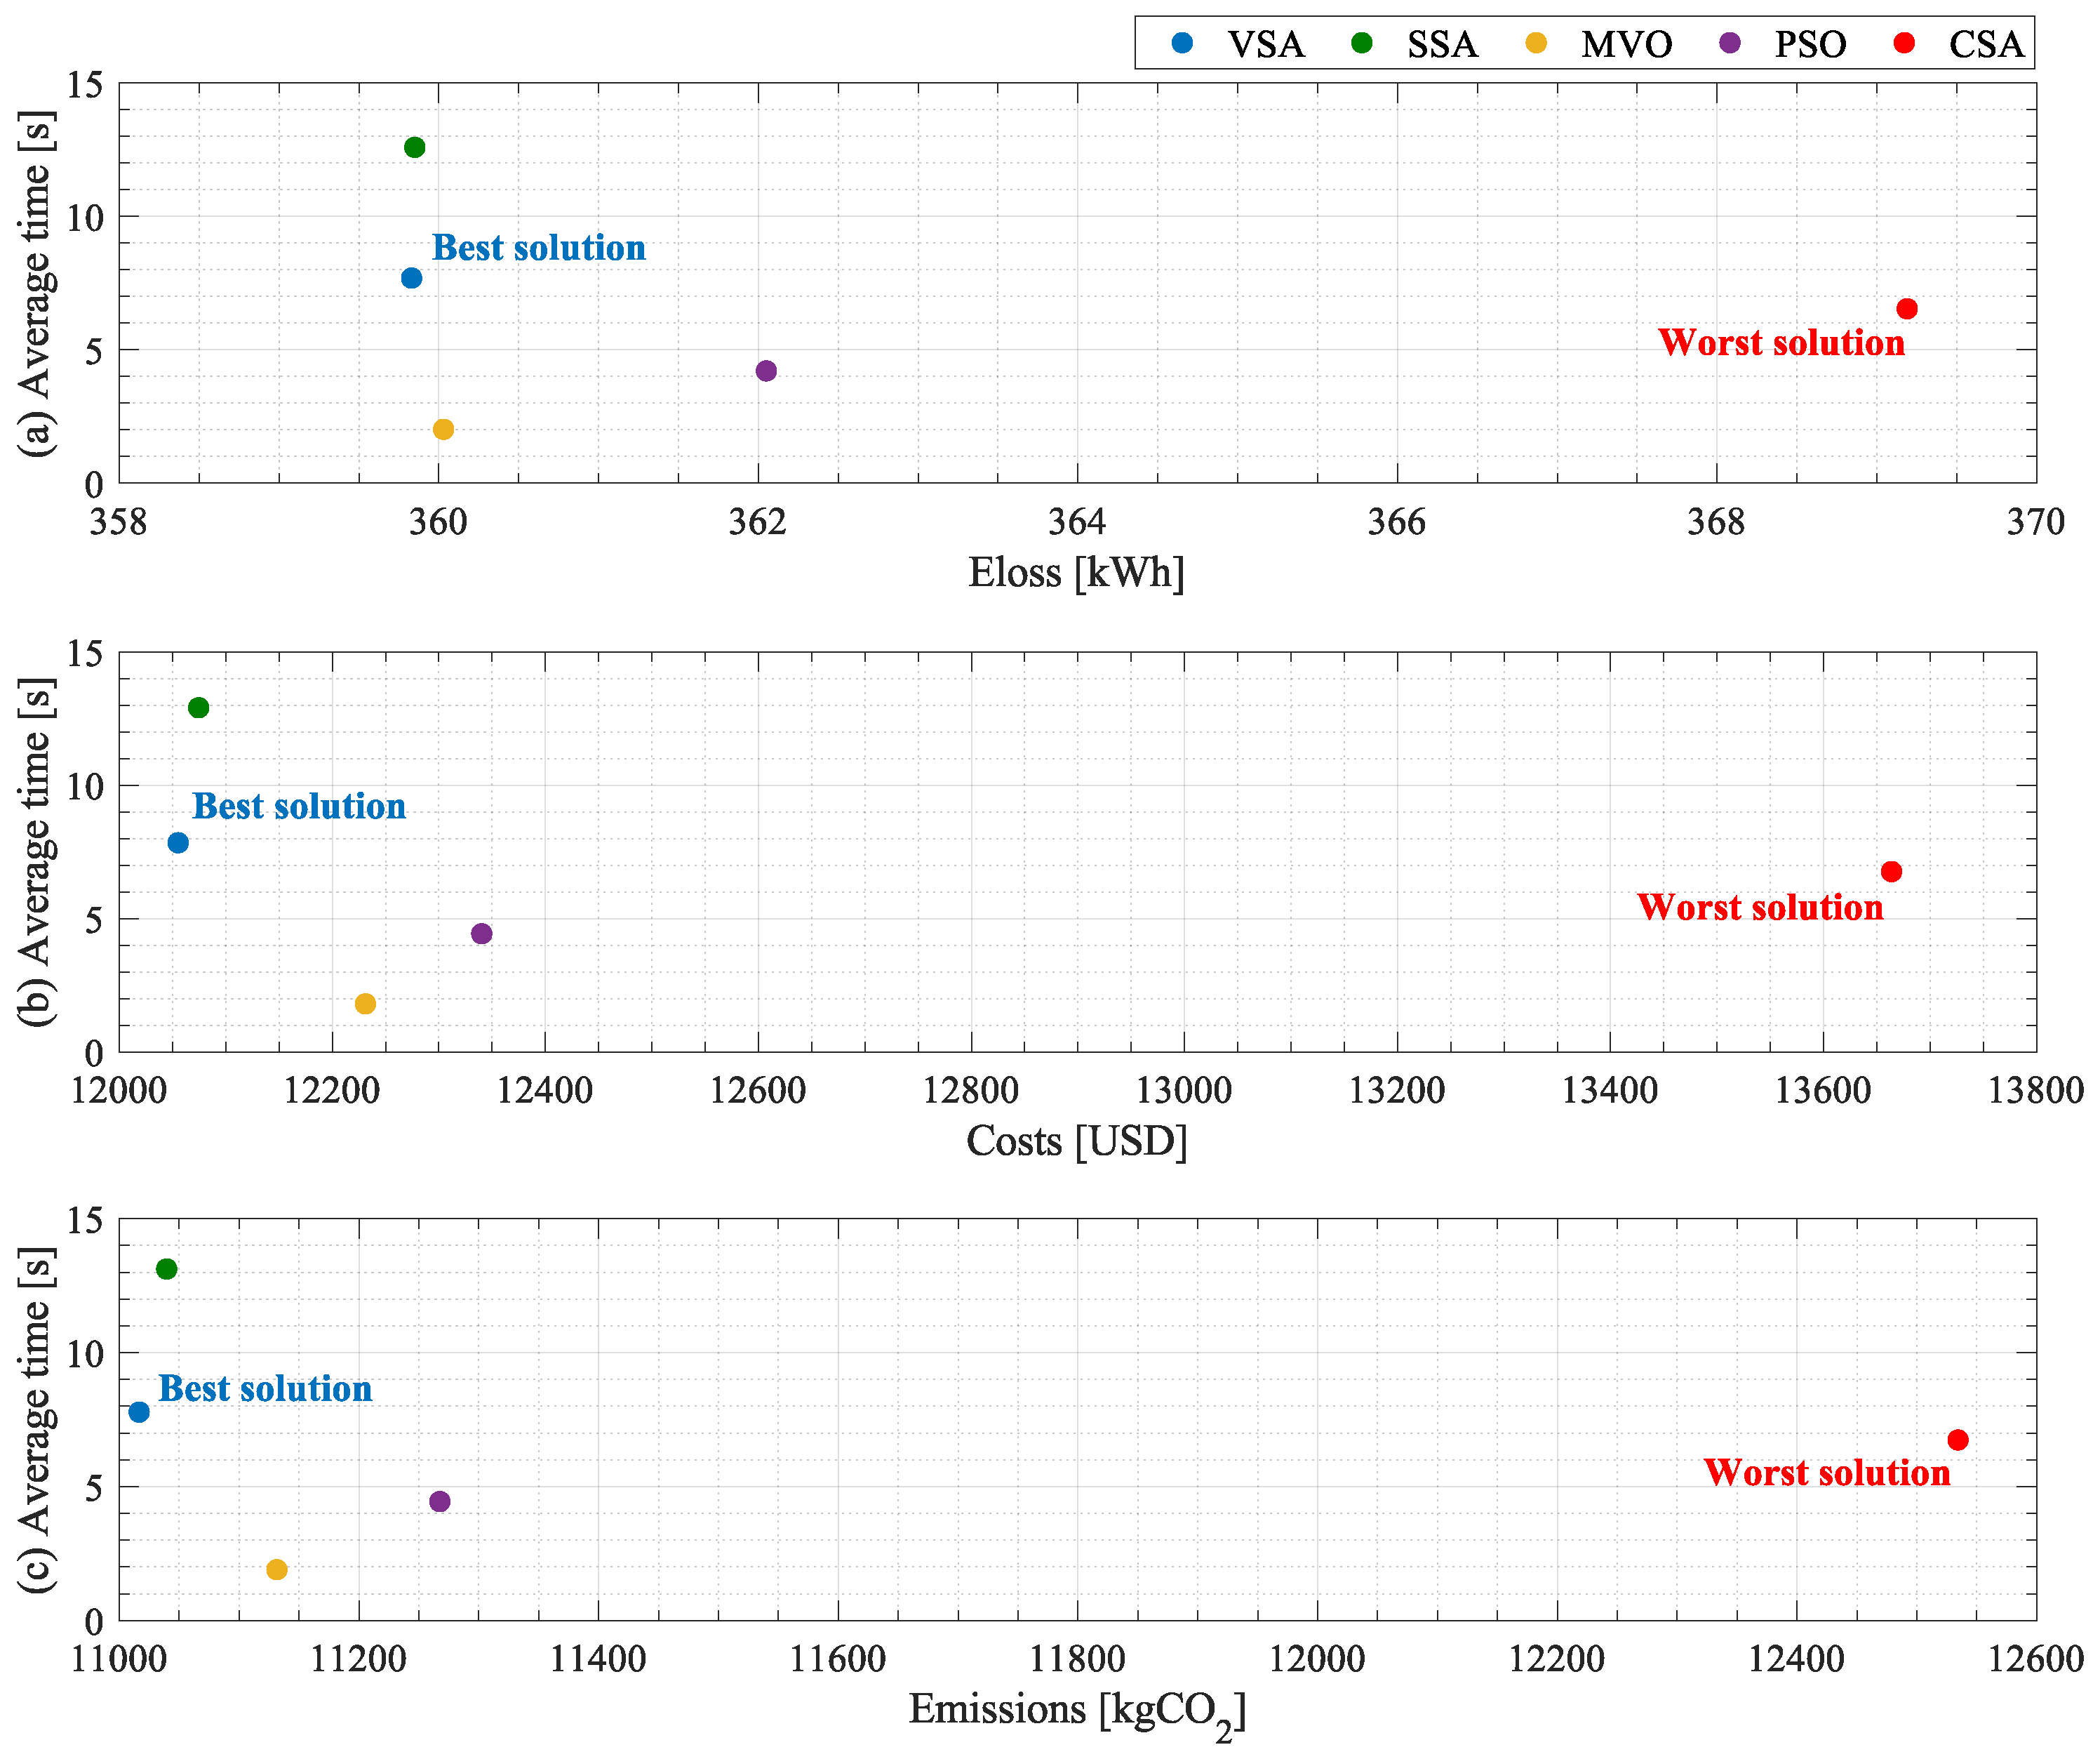Click the yellow MVO legend marker

coord(1536,43)
